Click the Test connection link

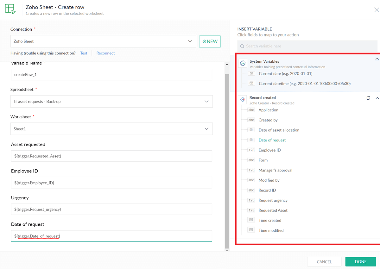coord(84,53)
